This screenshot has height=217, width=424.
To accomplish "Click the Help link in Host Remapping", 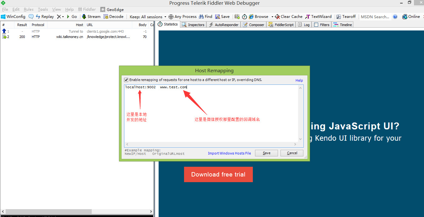I will pos(299,80).
